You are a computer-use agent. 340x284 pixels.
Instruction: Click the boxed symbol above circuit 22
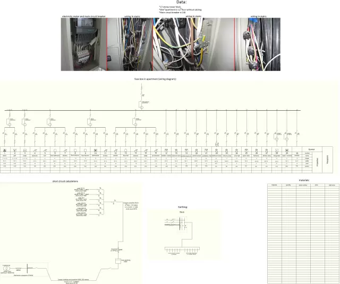(217, 144)
